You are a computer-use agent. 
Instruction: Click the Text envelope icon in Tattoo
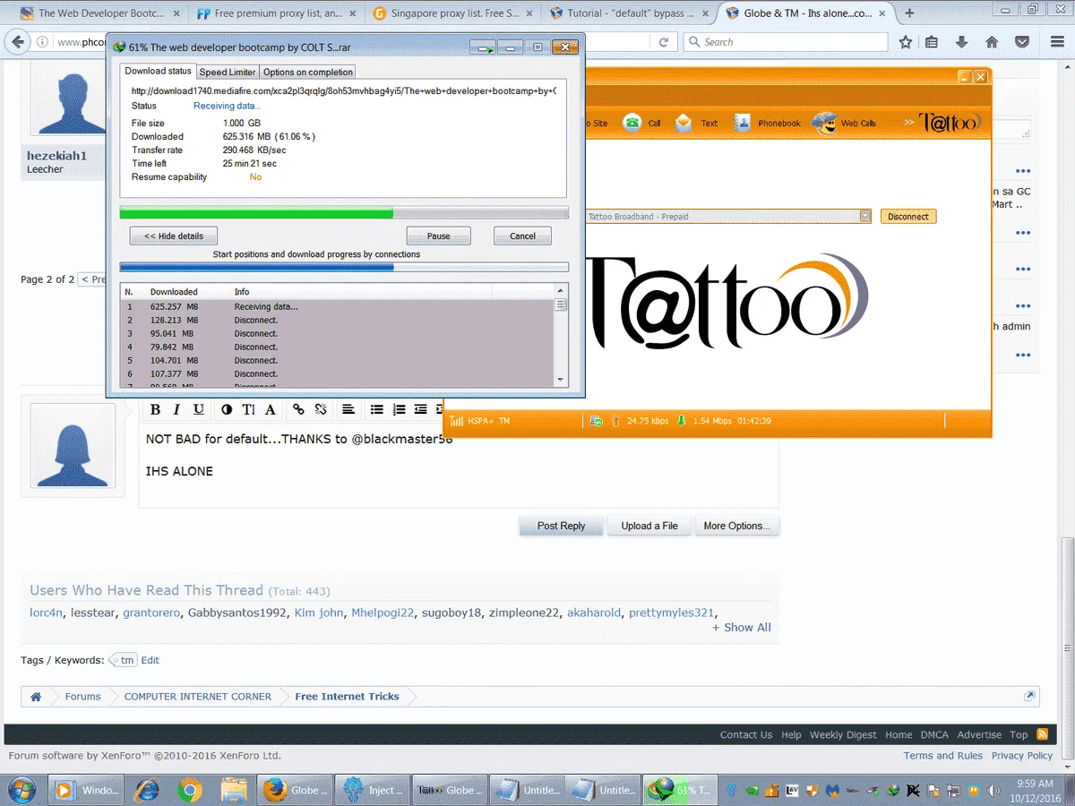684,123
